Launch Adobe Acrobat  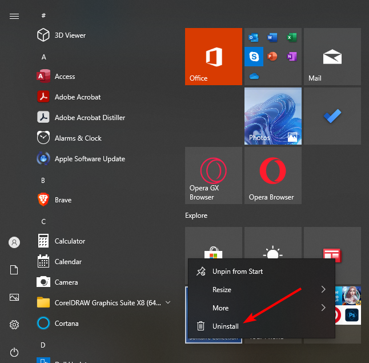click(105, 97)
